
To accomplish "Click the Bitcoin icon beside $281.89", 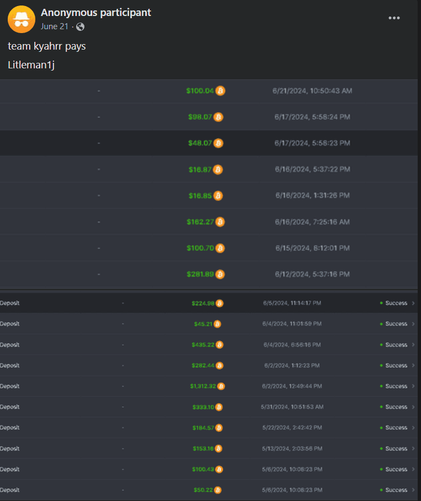I will pos(220,274).
